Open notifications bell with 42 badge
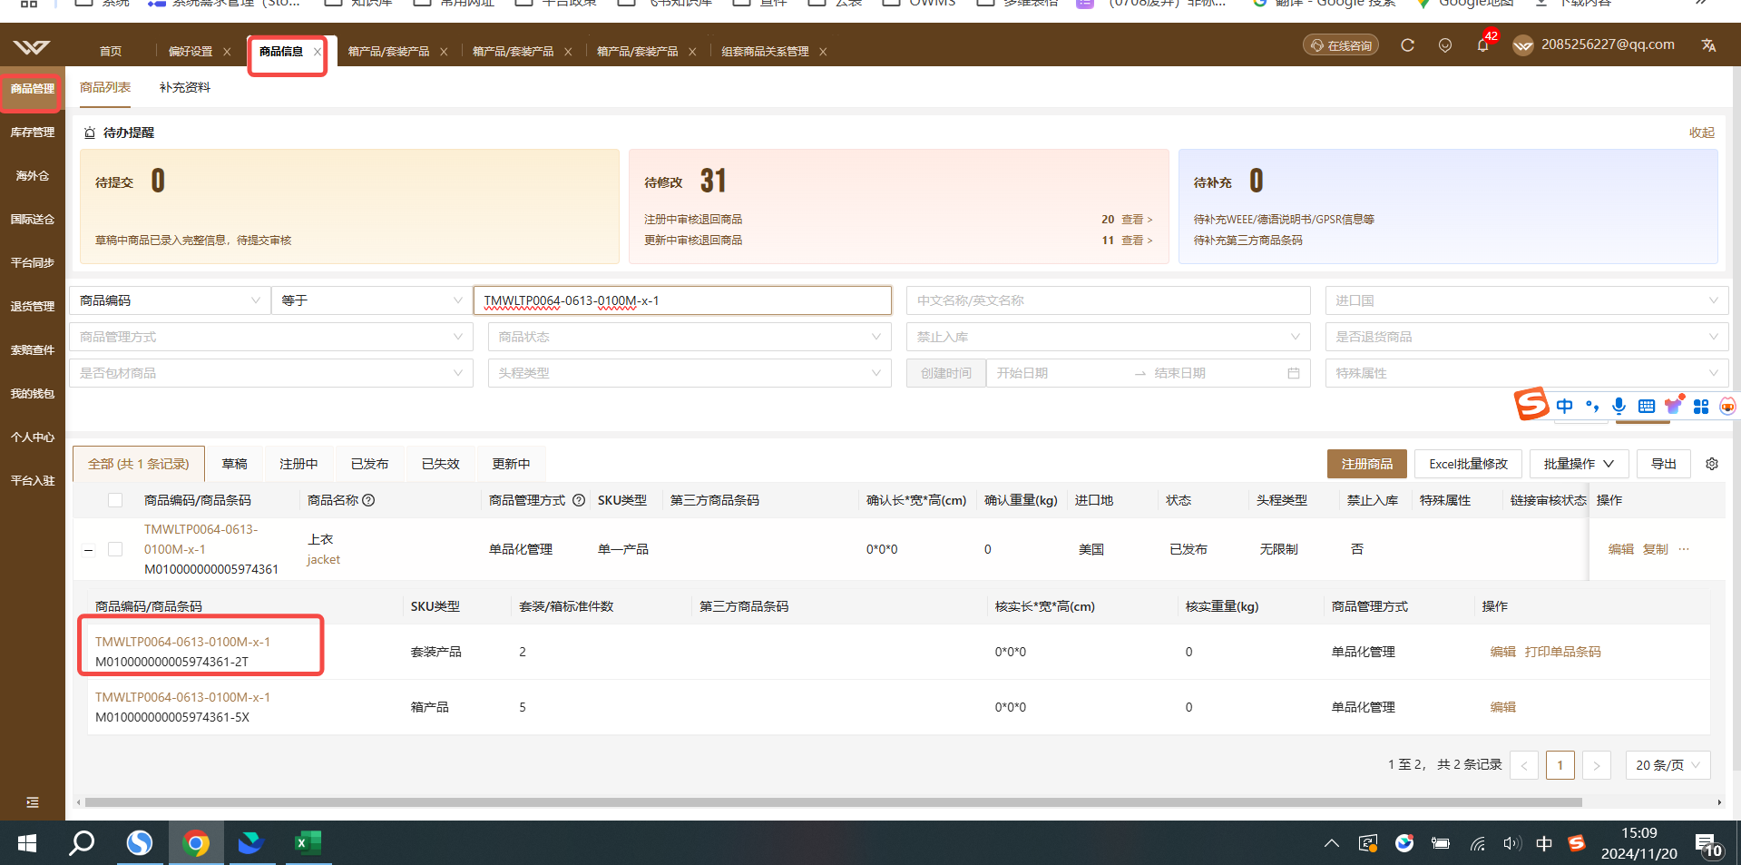Viewport: 1741px width, 865px height. (1483, 44)
